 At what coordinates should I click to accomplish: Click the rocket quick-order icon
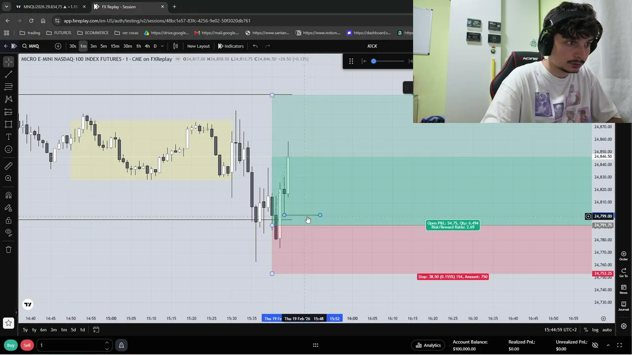pyautogui.click(x=121, y=345)
